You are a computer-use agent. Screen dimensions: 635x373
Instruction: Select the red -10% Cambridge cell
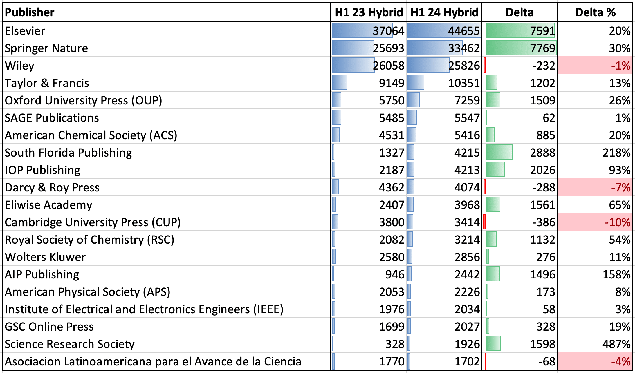pos(595,222)
